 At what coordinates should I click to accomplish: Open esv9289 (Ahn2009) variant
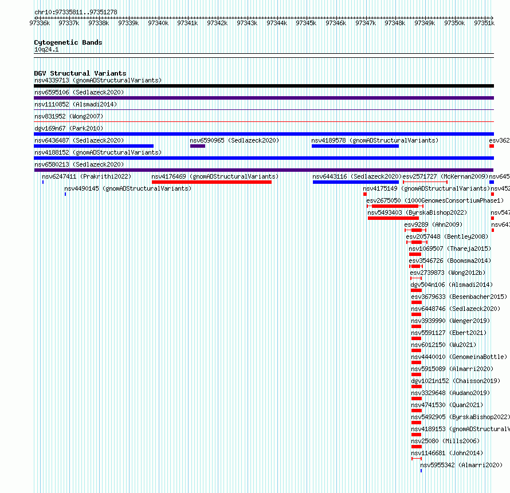[x=433, y=224]
